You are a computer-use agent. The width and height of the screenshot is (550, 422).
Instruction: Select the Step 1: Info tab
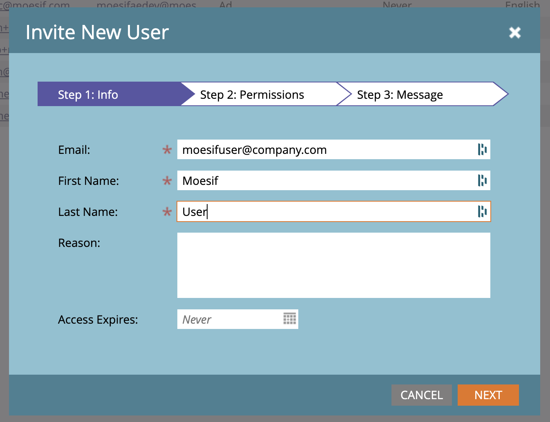88,95
